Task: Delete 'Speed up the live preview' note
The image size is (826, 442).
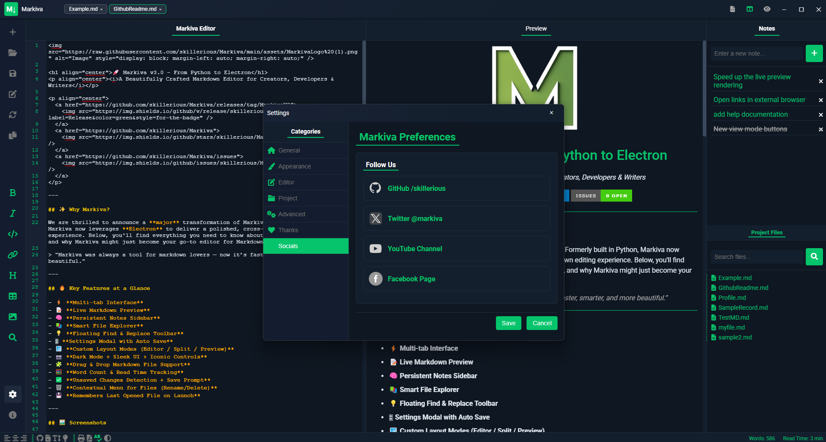Action: pyautogui.click(x=821, y=81)
